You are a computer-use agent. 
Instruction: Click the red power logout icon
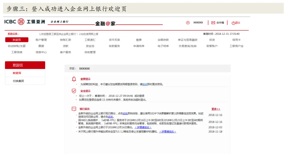point(233,23)
